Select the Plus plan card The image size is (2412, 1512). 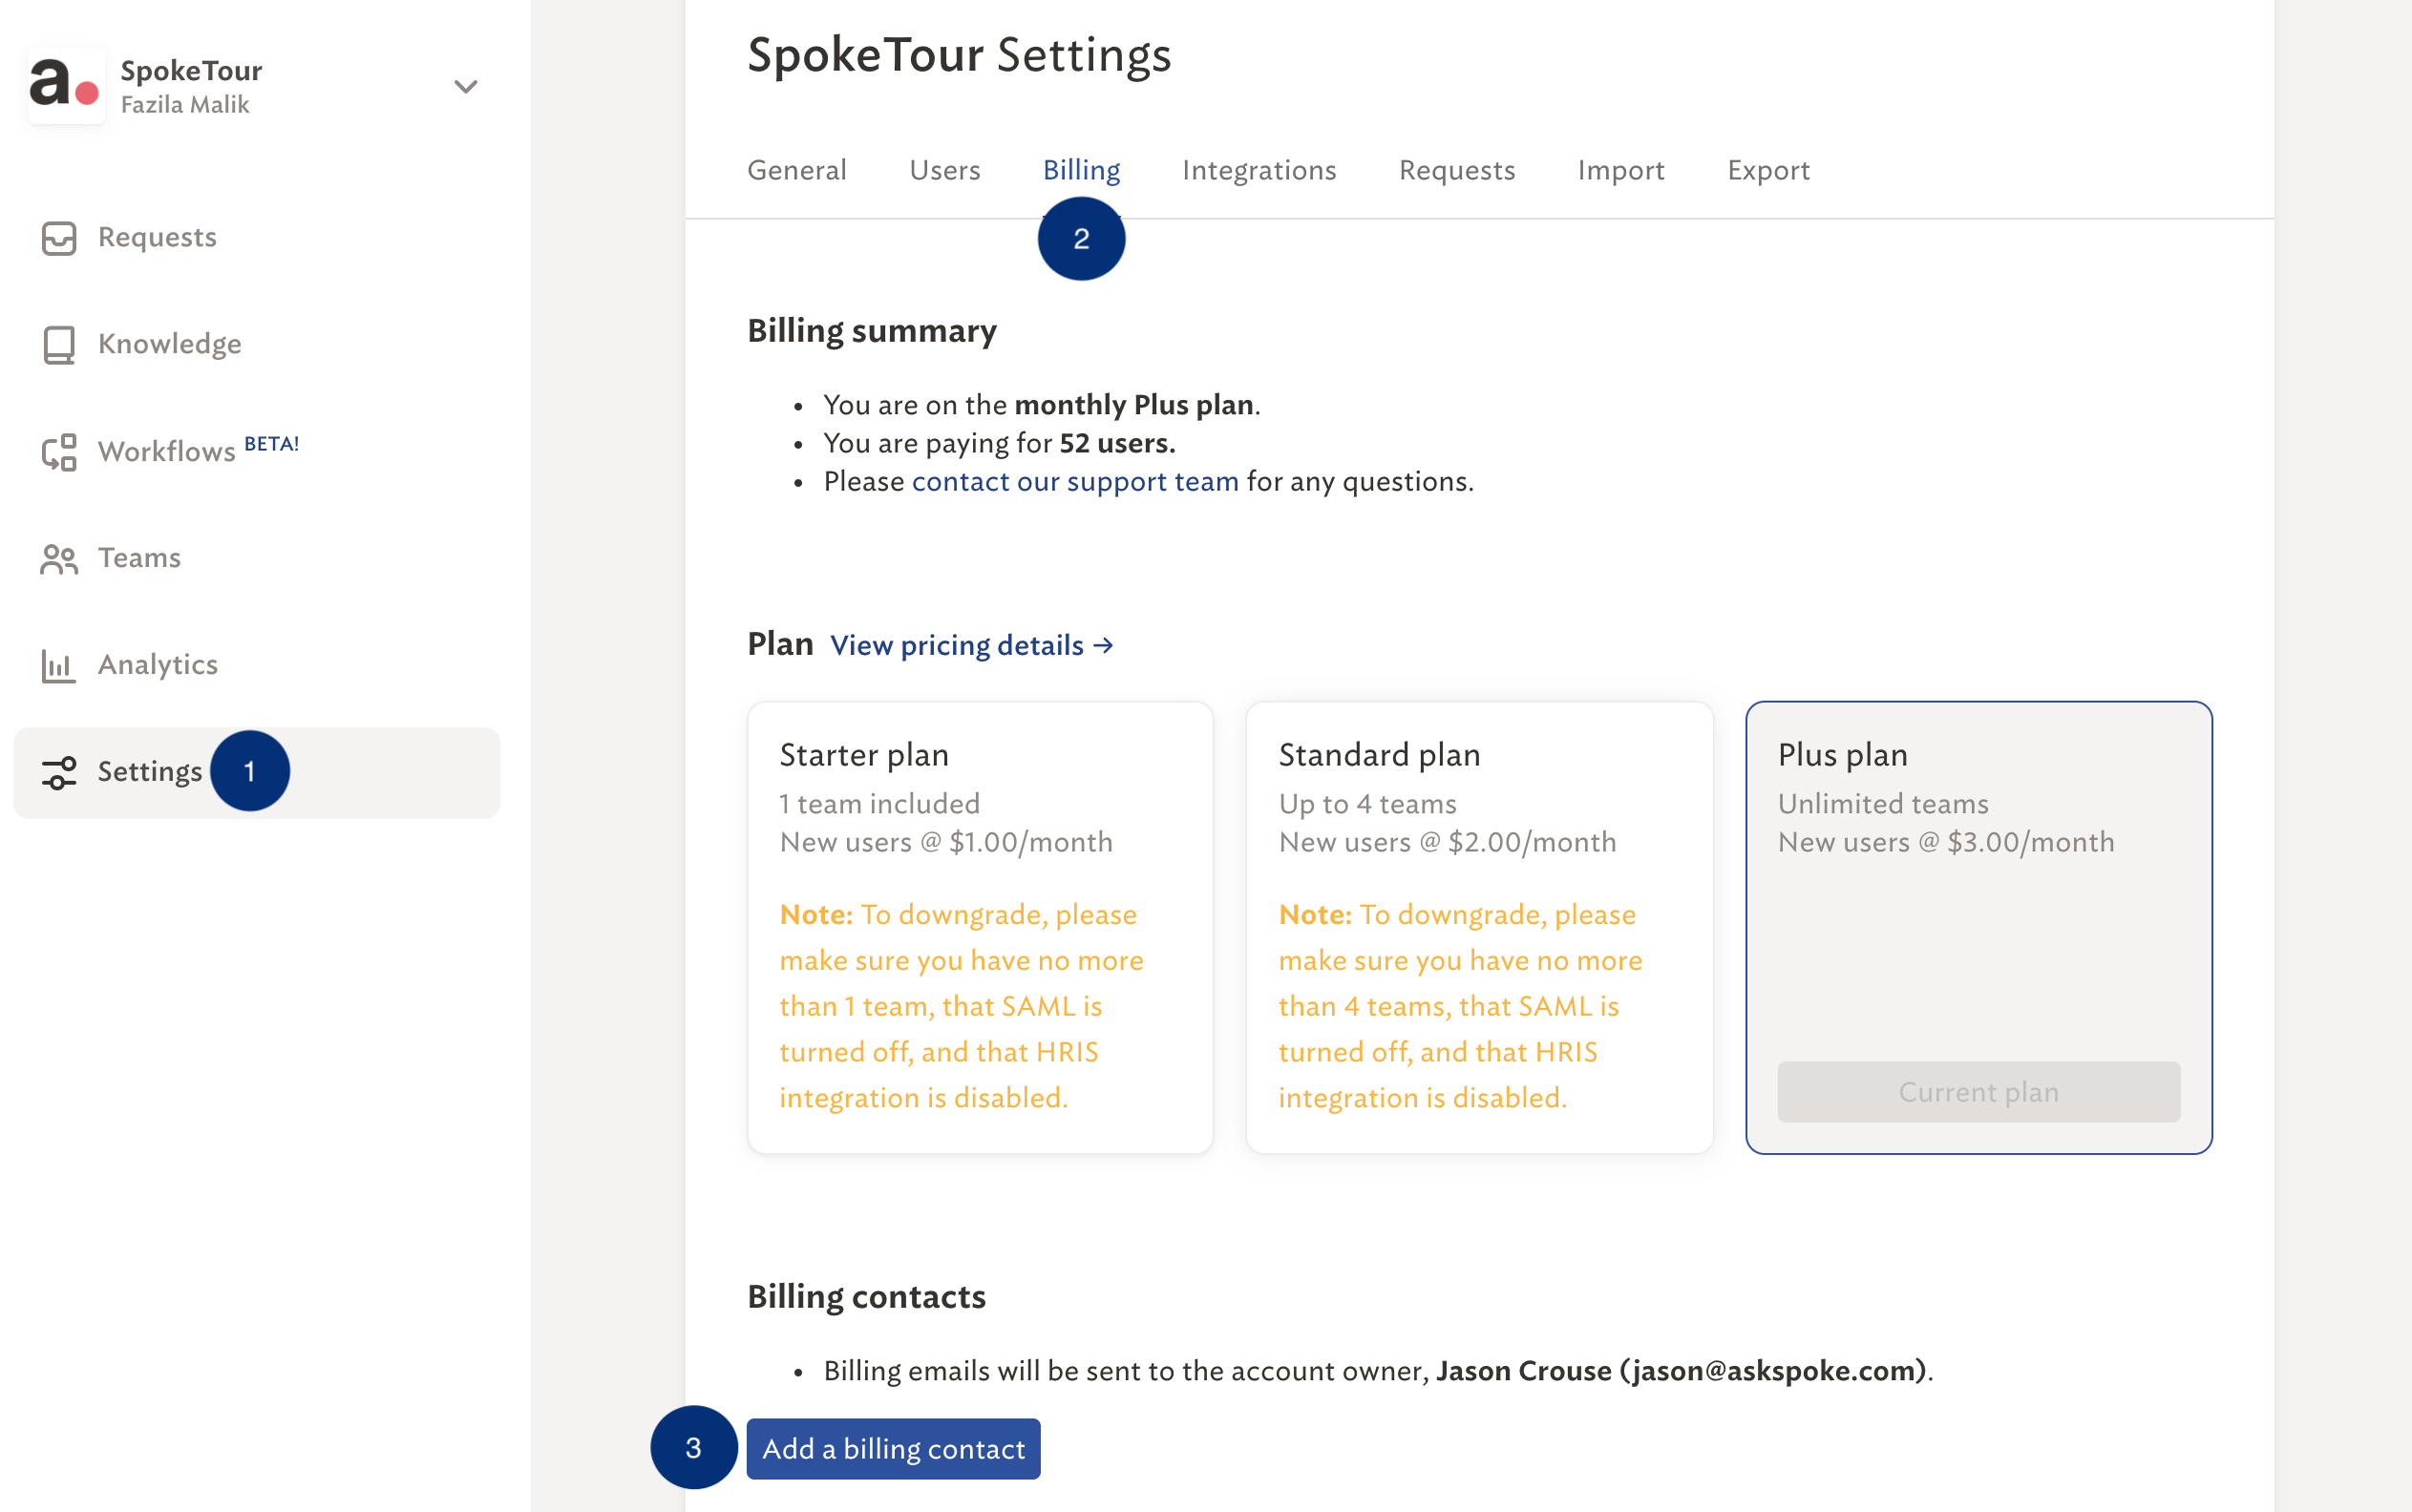tap(1978, 927)
